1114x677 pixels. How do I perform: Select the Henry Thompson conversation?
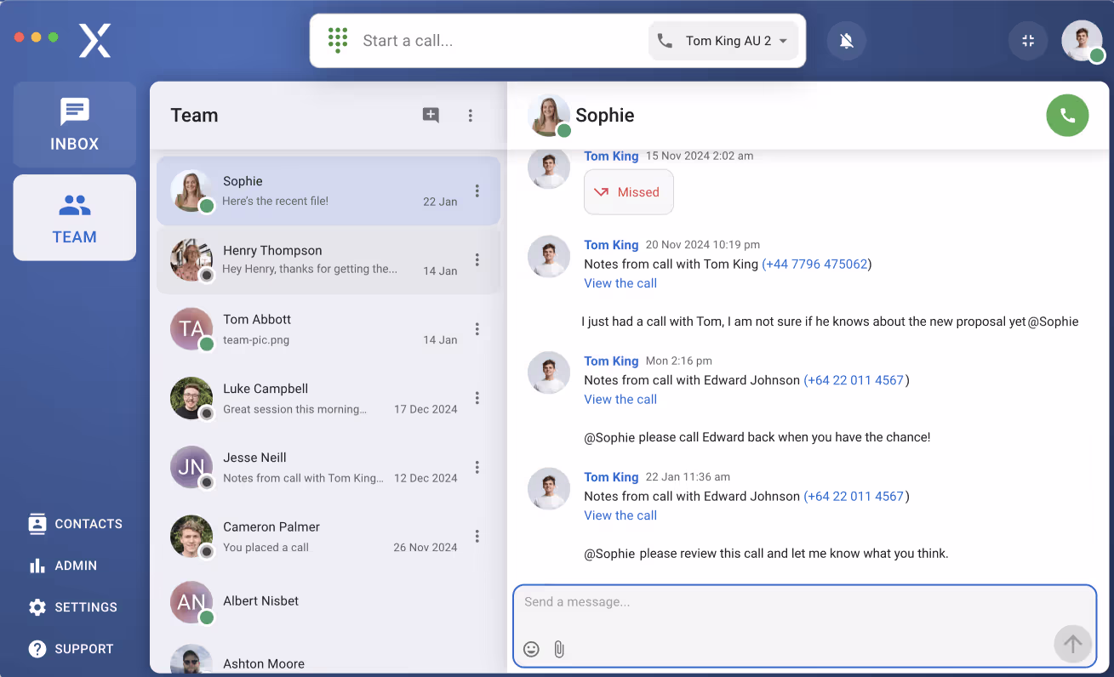(x=328, y=260)
